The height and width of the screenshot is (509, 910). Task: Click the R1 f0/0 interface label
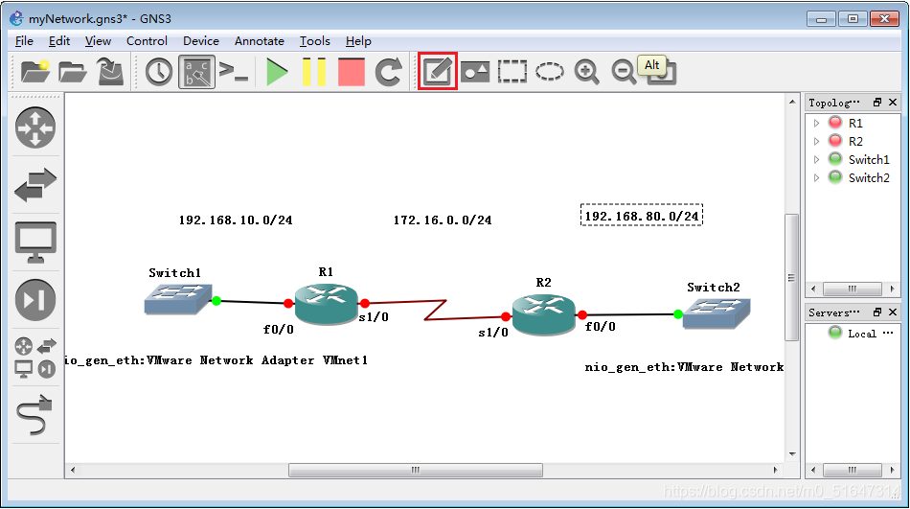(279, 330)
